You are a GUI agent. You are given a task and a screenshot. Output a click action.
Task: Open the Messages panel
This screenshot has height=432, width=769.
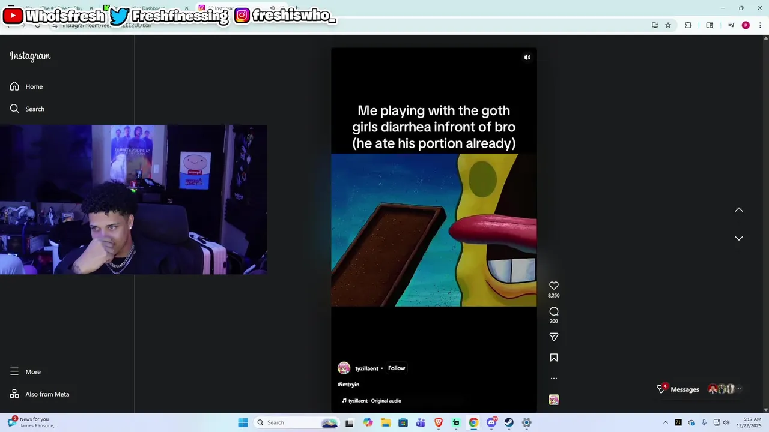tap(685, 389)
